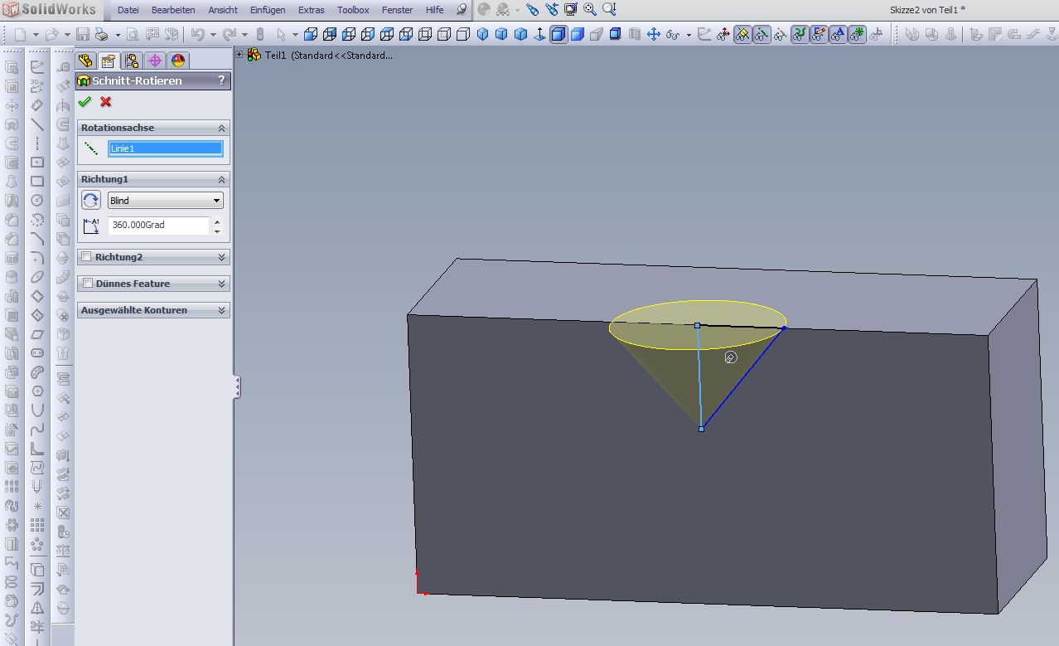Collapse the Rotationsachse section
The image size is (1059, 646).
pyautogui.click(x=221, y=128)
